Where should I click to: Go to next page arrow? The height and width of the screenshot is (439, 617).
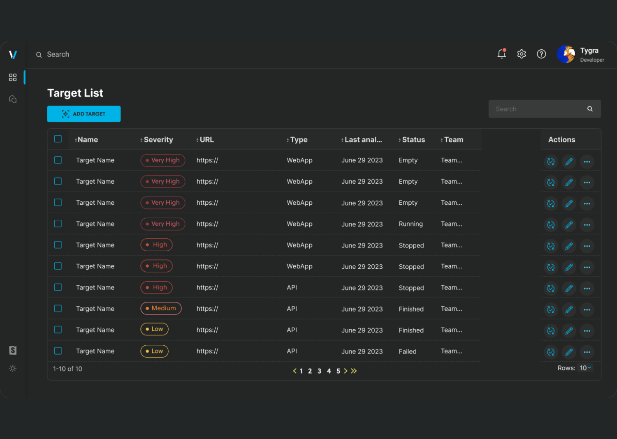(346, 371)
